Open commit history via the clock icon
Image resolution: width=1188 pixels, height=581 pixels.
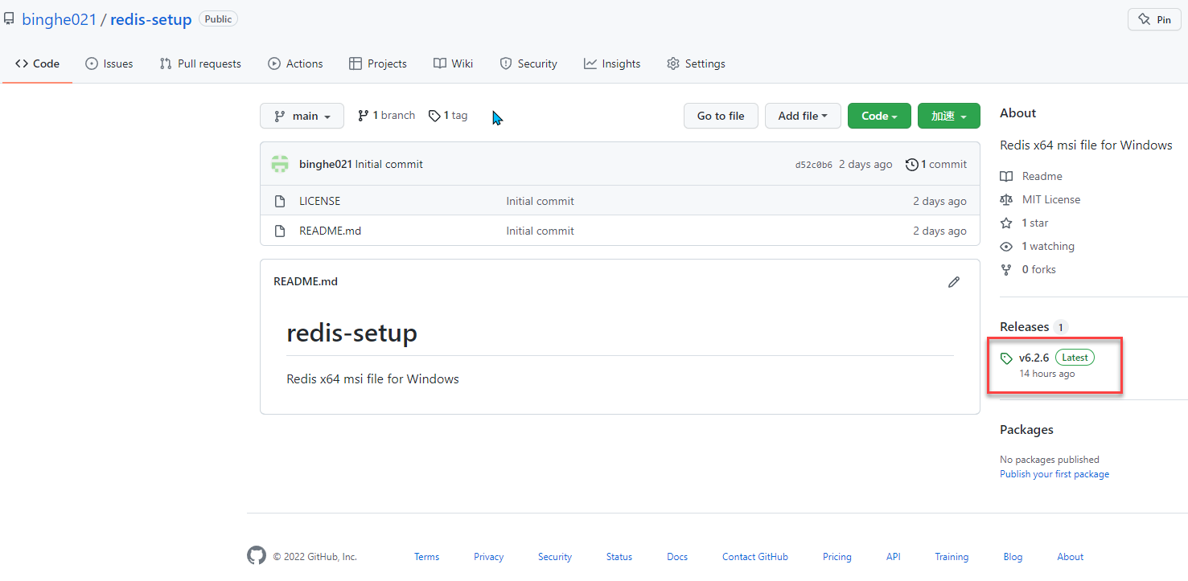click(911, 165)
